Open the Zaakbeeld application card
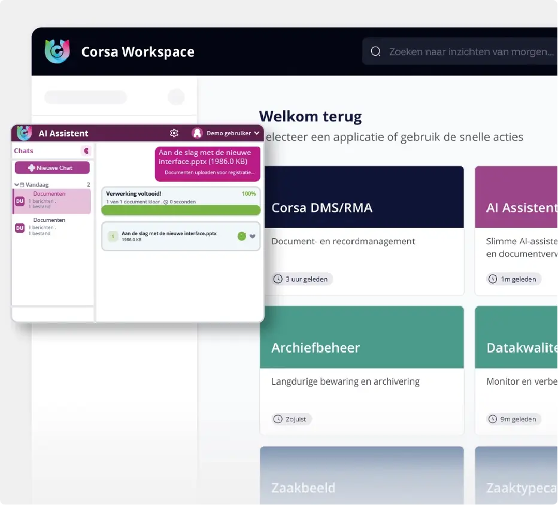Image resolution: width=558 pixels, height=505 pixels. [x=362, y=476]
